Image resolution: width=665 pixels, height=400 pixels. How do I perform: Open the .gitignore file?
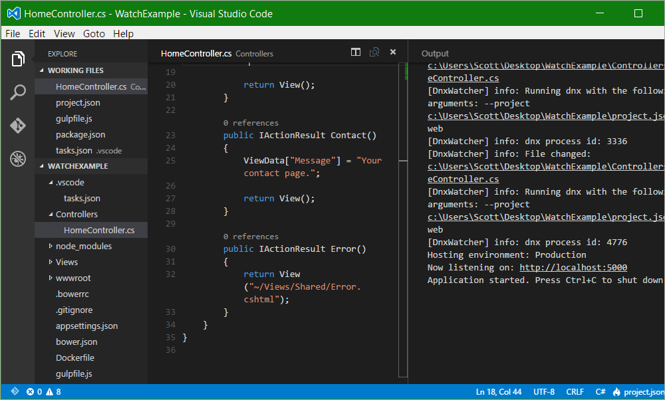coord(91,310)
